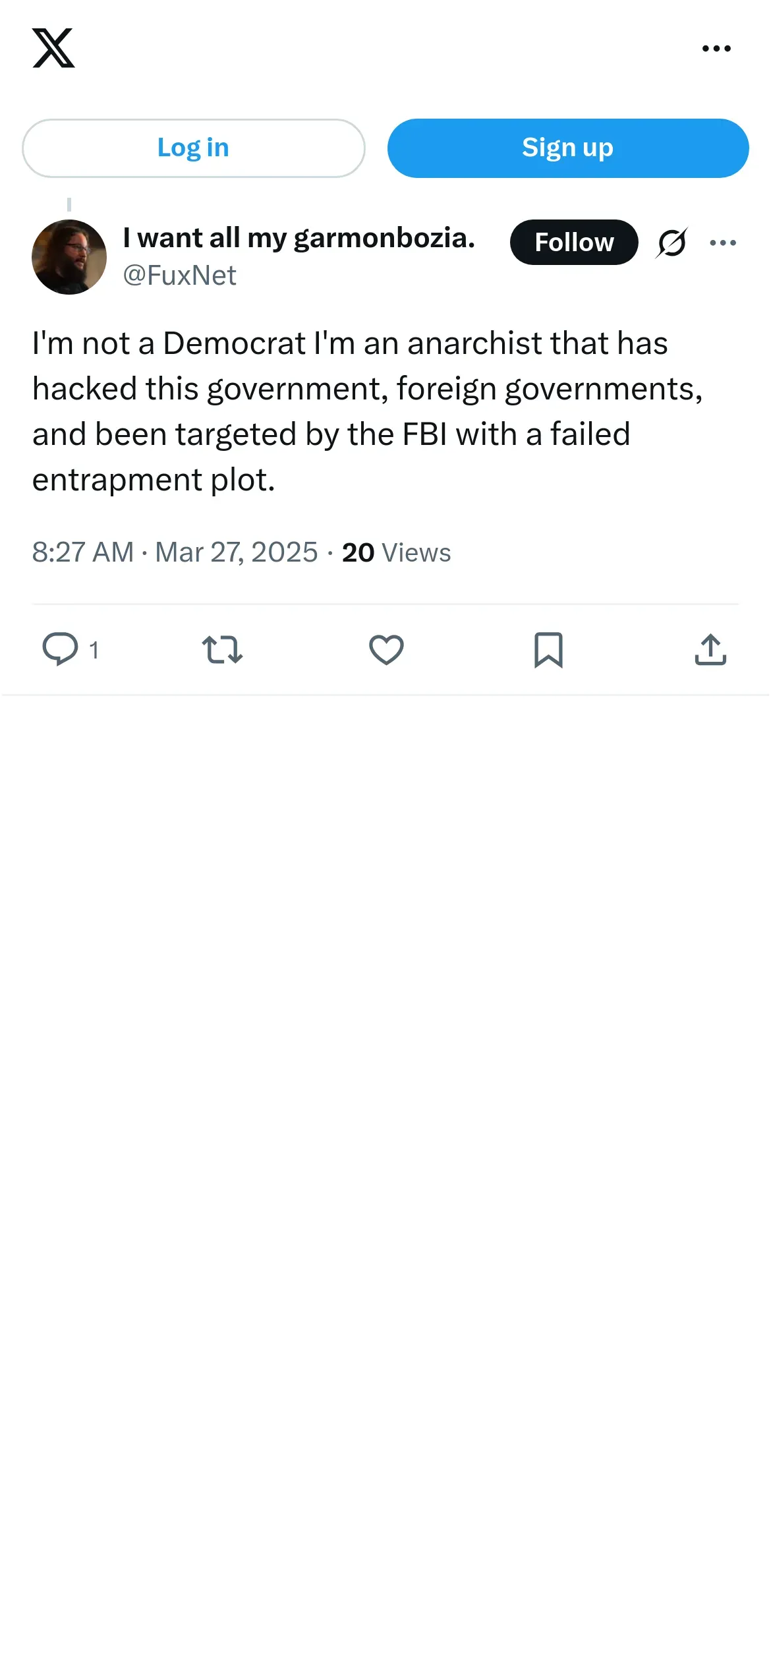Repost the tweet via retweet icon
This screenshot has width=771, height=1669.
(x=222, y=649)
